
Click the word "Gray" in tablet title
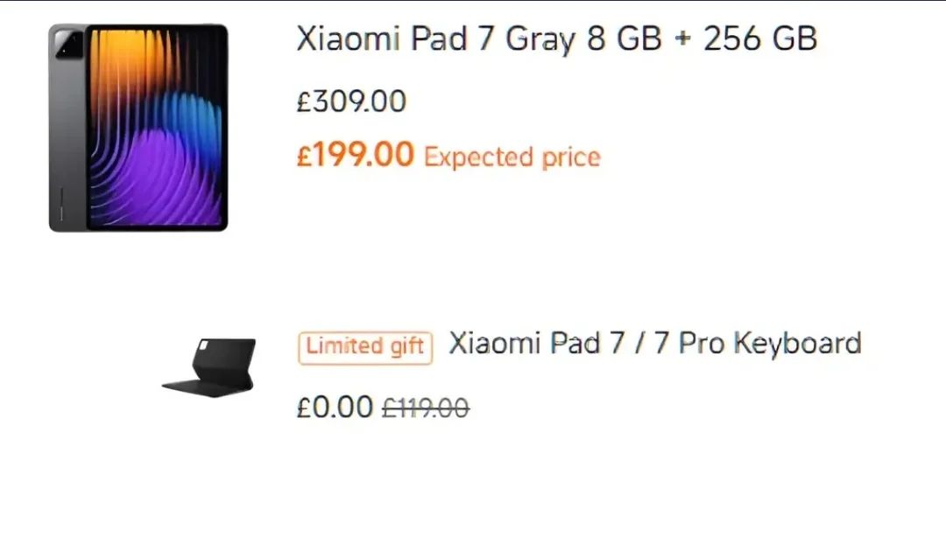pos(540,40)
